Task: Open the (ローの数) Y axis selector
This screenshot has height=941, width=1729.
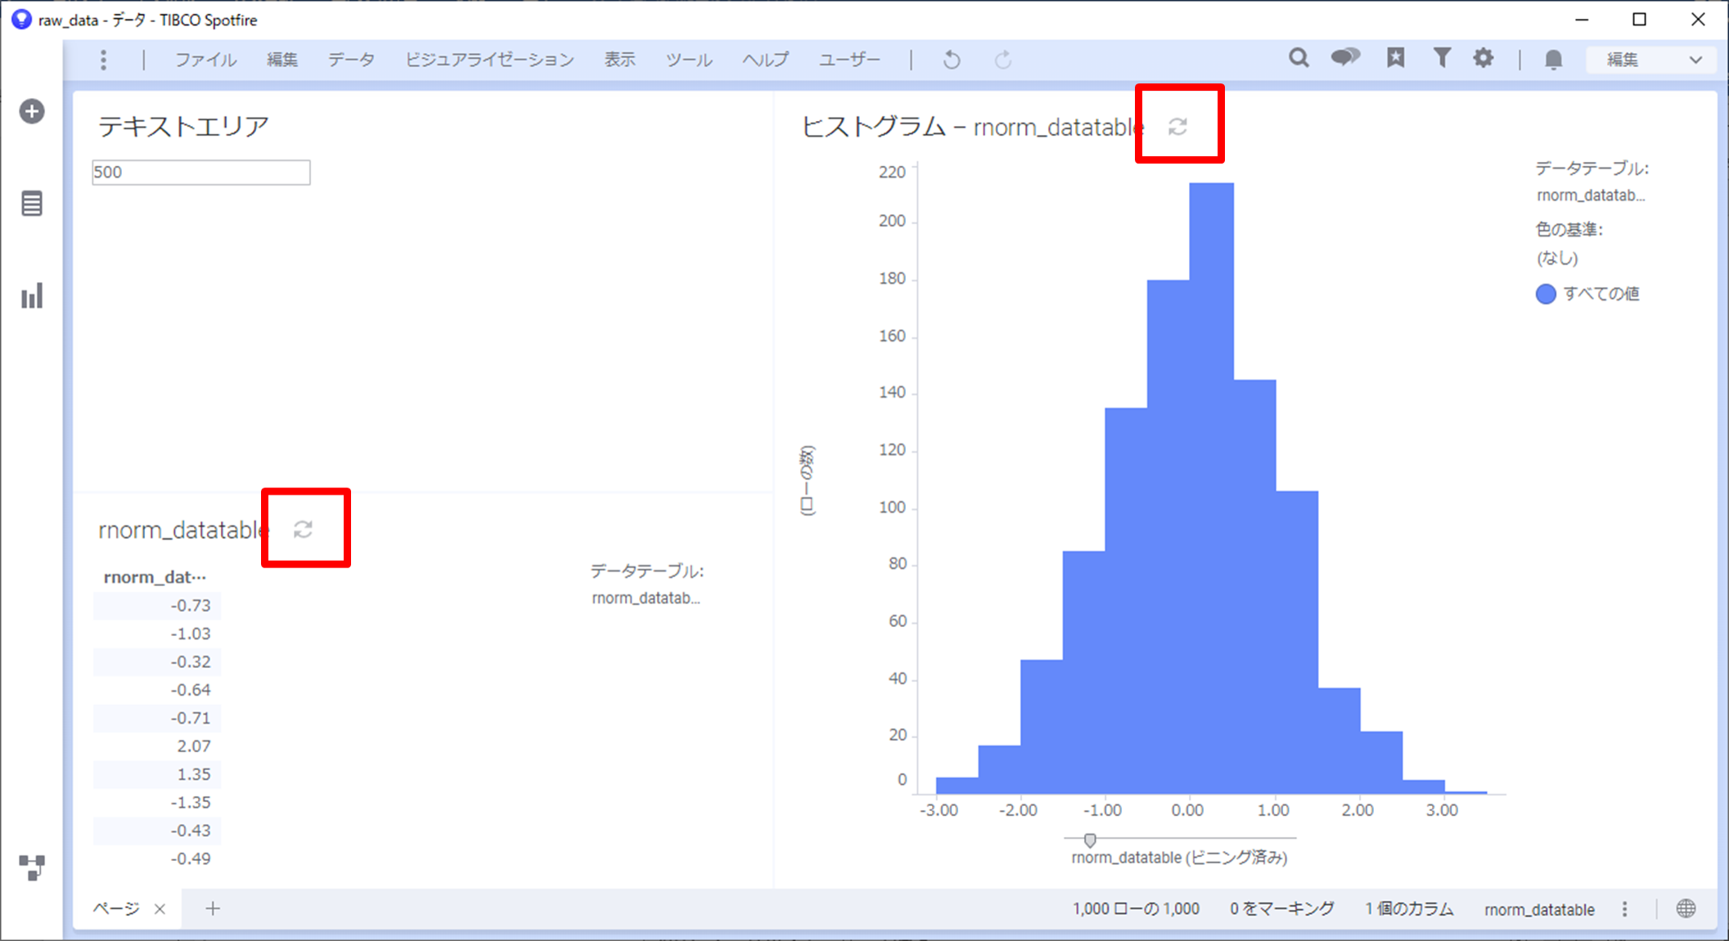Action: (808, 480)
